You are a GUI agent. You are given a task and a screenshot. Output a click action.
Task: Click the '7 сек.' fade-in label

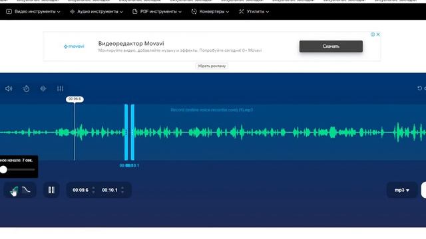(x=27, y=161)
